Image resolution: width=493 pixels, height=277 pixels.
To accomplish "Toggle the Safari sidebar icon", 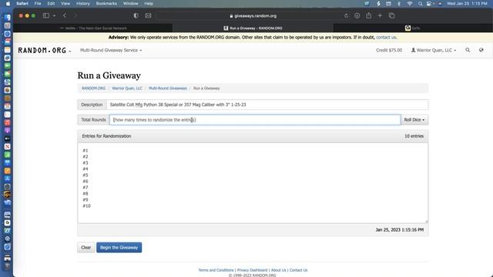I will pos(46,15).
